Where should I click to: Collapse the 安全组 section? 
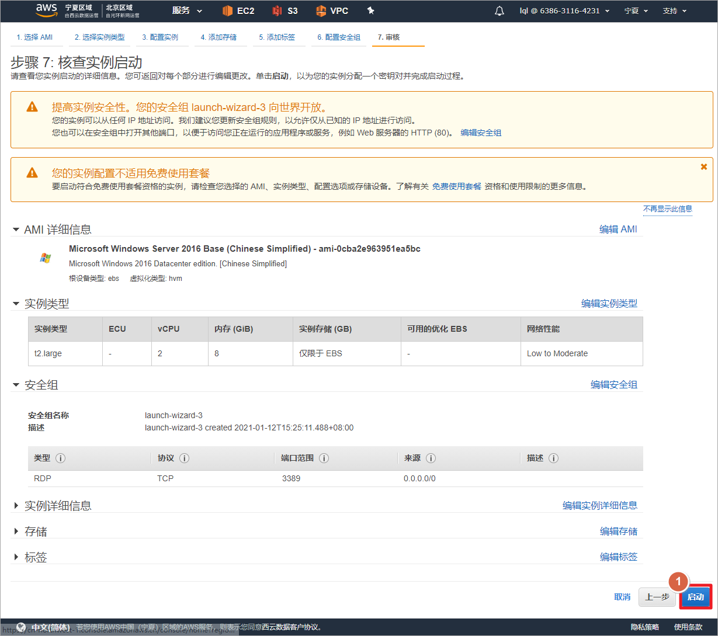(16, 385)
